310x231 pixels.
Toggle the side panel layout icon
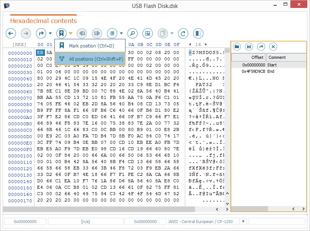[198, 33]
